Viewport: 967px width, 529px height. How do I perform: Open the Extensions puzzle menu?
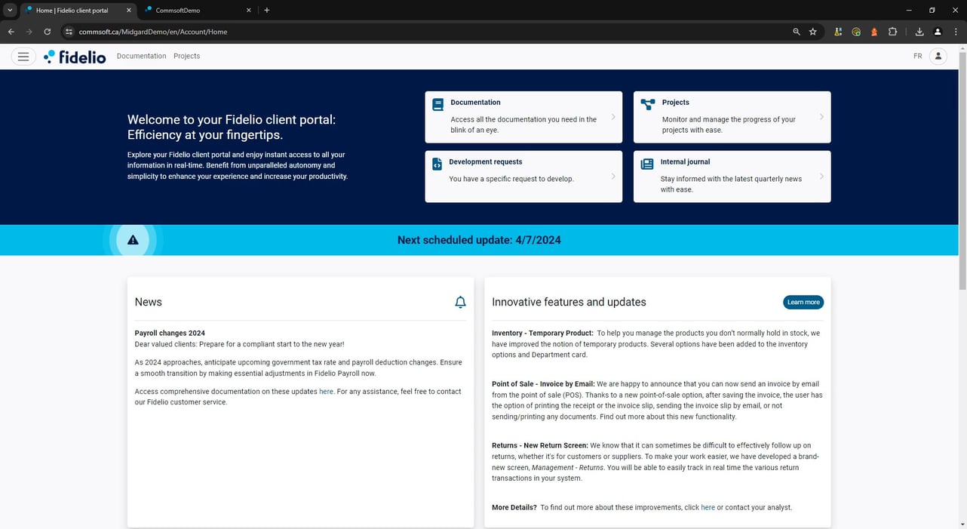[x=893, y=32]
